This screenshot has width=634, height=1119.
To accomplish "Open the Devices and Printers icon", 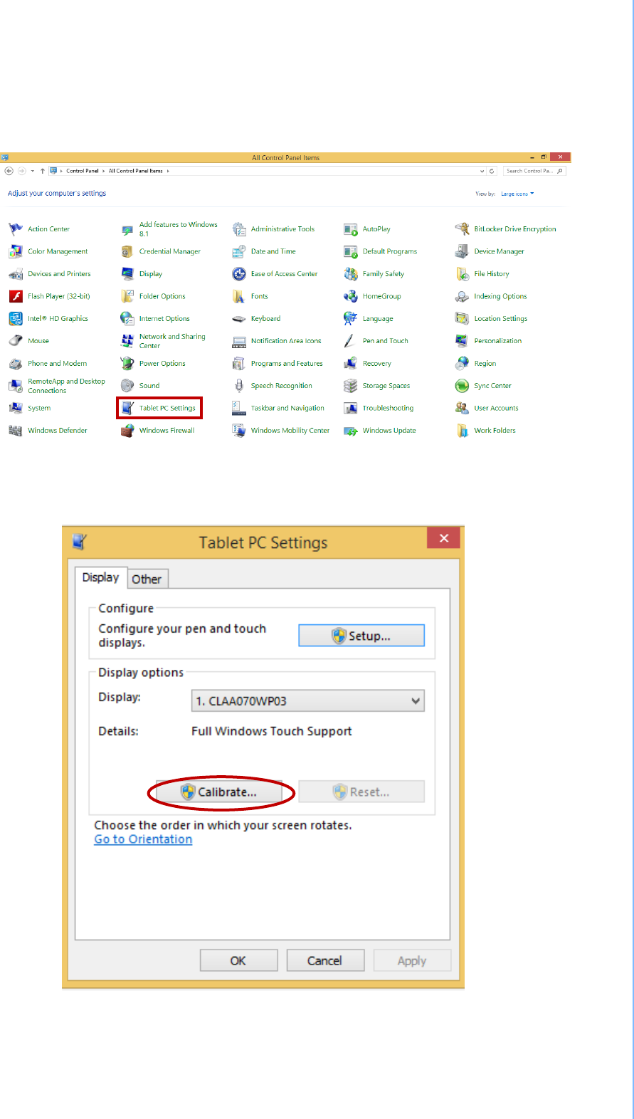I will pyautogui.click(x=15, y=274).
